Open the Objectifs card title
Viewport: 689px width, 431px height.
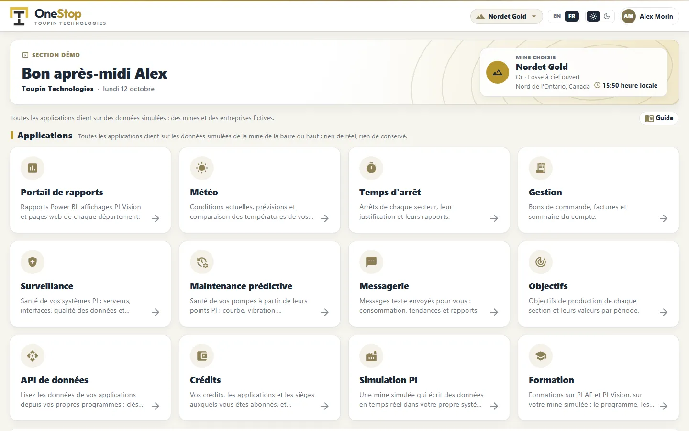coord(548,286)
